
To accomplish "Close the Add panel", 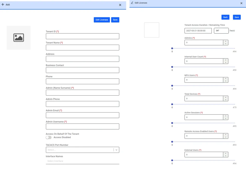I will (x=120, y=5).
